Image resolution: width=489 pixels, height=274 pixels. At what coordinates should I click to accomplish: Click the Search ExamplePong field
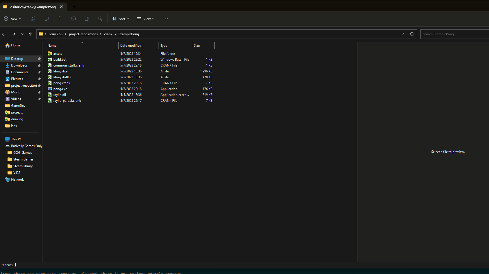[455, 34]
